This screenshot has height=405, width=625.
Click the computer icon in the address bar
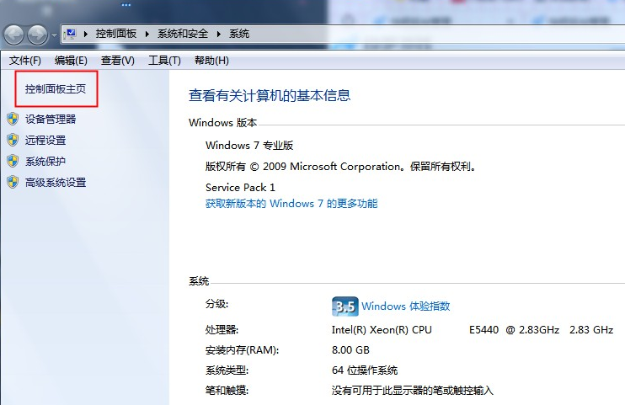[72, 35]
